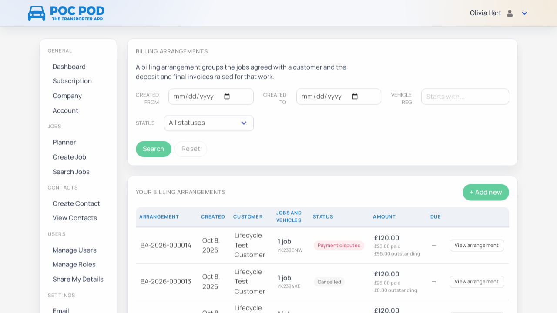557x313 pixels.
Task: Click the Created From date field
Action: click(x=211, y=97)
